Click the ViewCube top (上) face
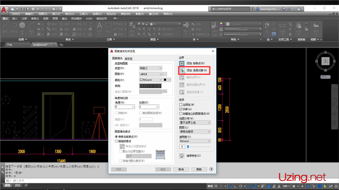Image resolution: width=339 pixels, height=190 pixels. tap(325, 61)
